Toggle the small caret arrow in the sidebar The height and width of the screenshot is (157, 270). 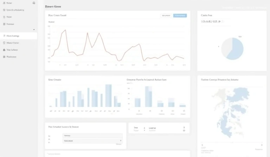click(34, 29)
